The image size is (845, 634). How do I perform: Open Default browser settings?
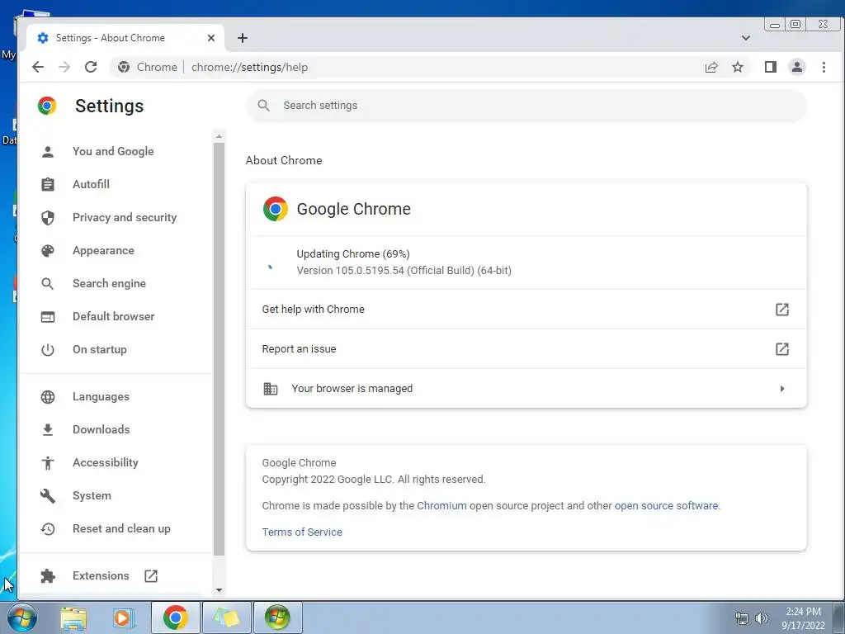114,316
